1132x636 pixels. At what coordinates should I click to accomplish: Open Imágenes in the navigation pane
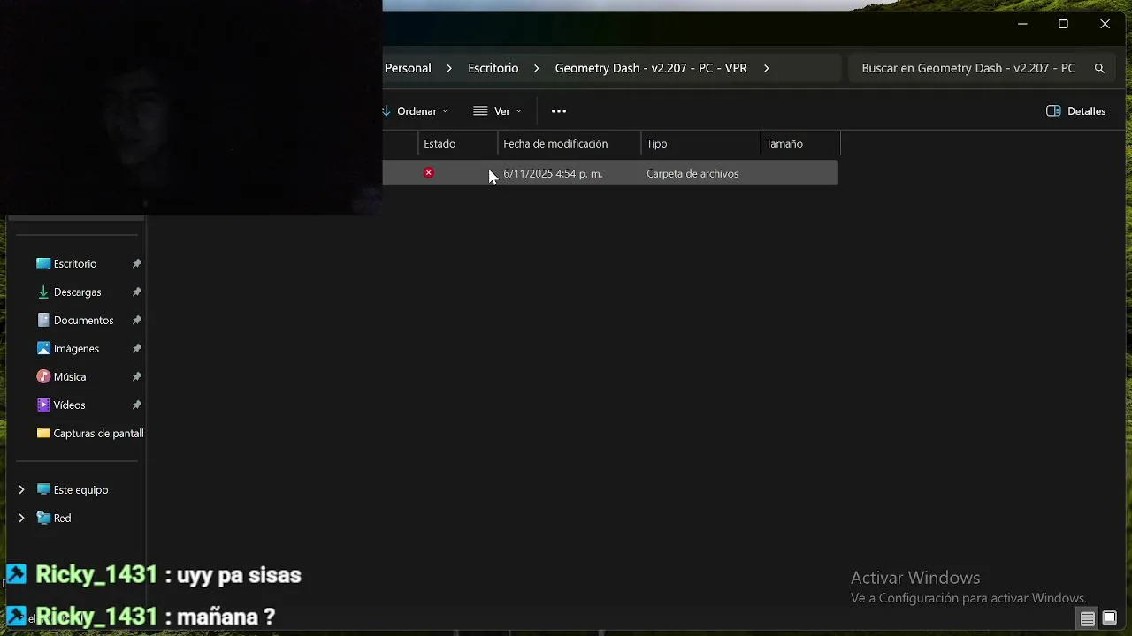tap(76, 348)
